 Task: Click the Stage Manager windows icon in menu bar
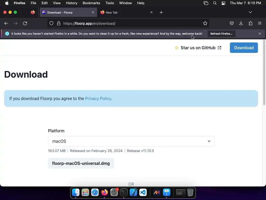pyautogui.click(x=206, y=3)
